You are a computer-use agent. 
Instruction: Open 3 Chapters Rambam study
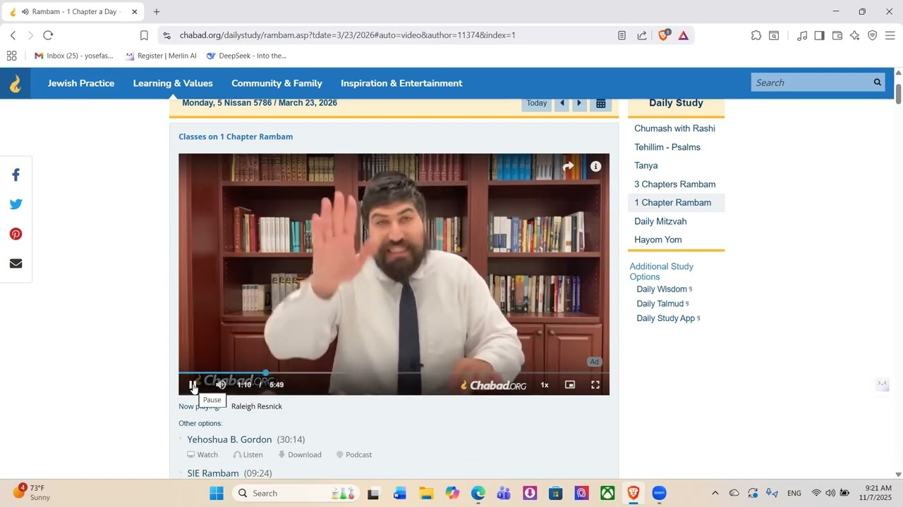(674, 184)
